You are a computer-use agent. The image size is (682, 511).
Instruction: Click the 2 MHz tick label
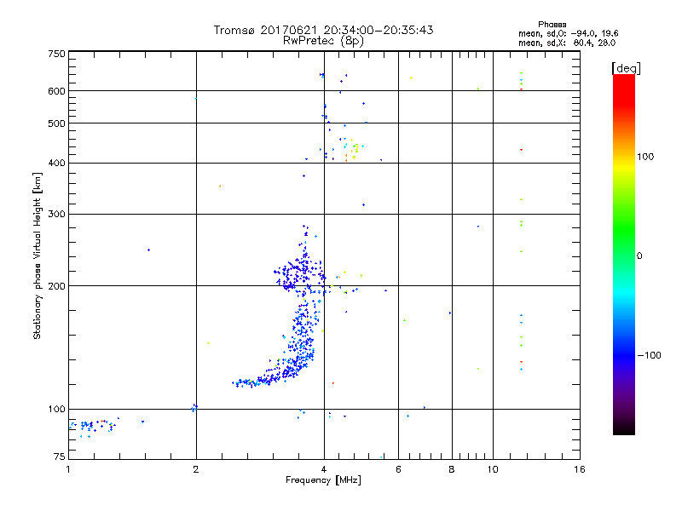[196, 469]
